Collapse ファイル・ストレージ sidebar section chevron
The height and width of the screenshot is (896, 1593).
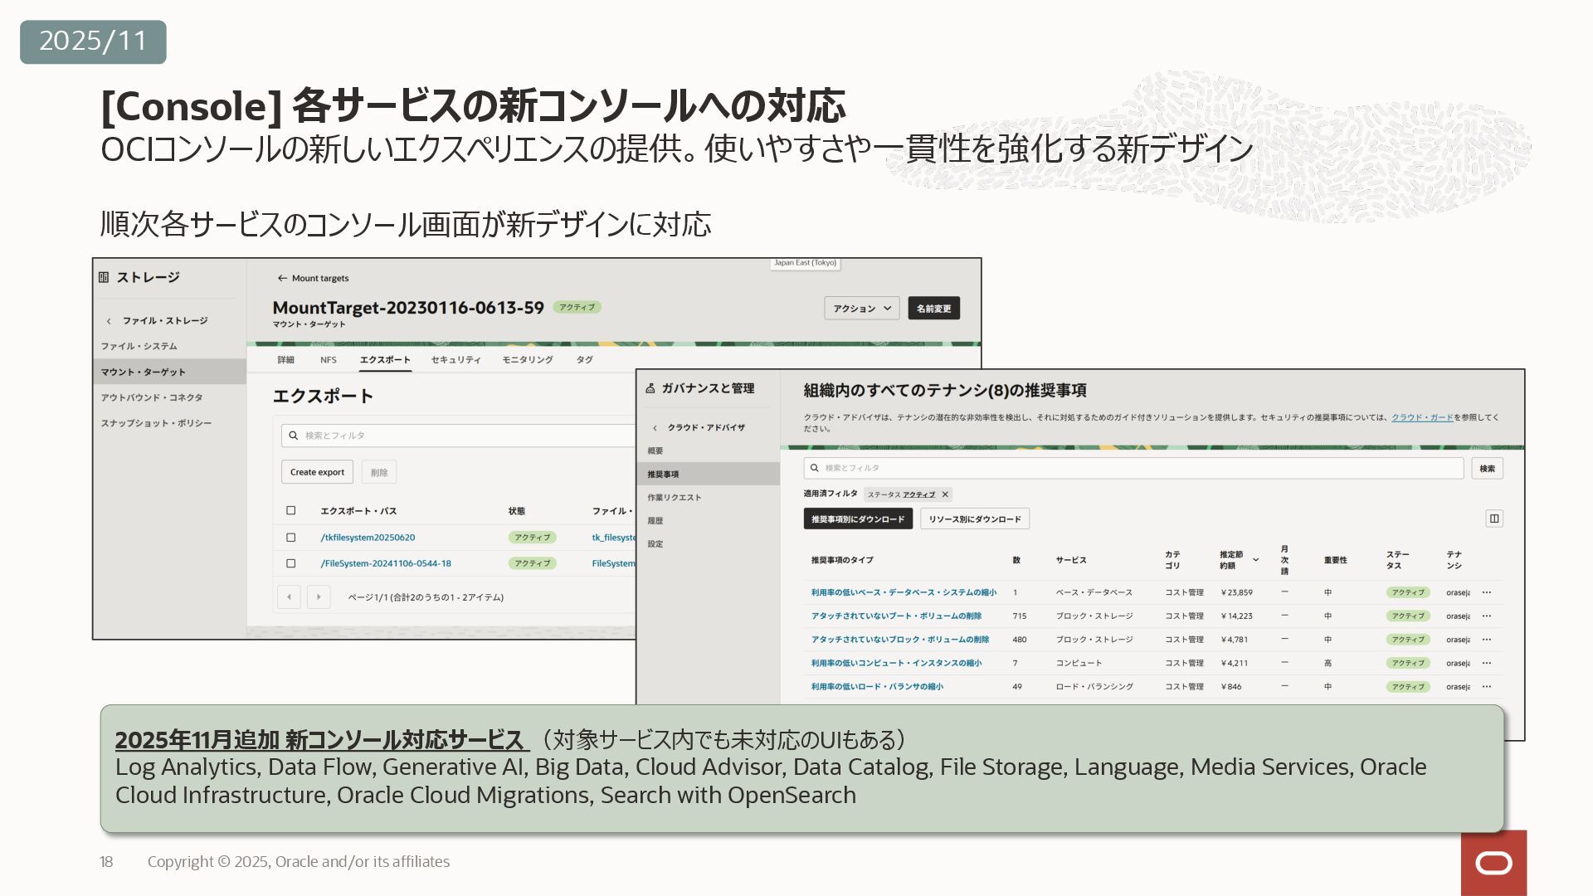109,321
